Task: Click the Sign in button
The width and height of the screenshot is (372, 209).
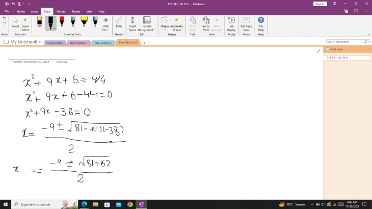Action: 320,4
